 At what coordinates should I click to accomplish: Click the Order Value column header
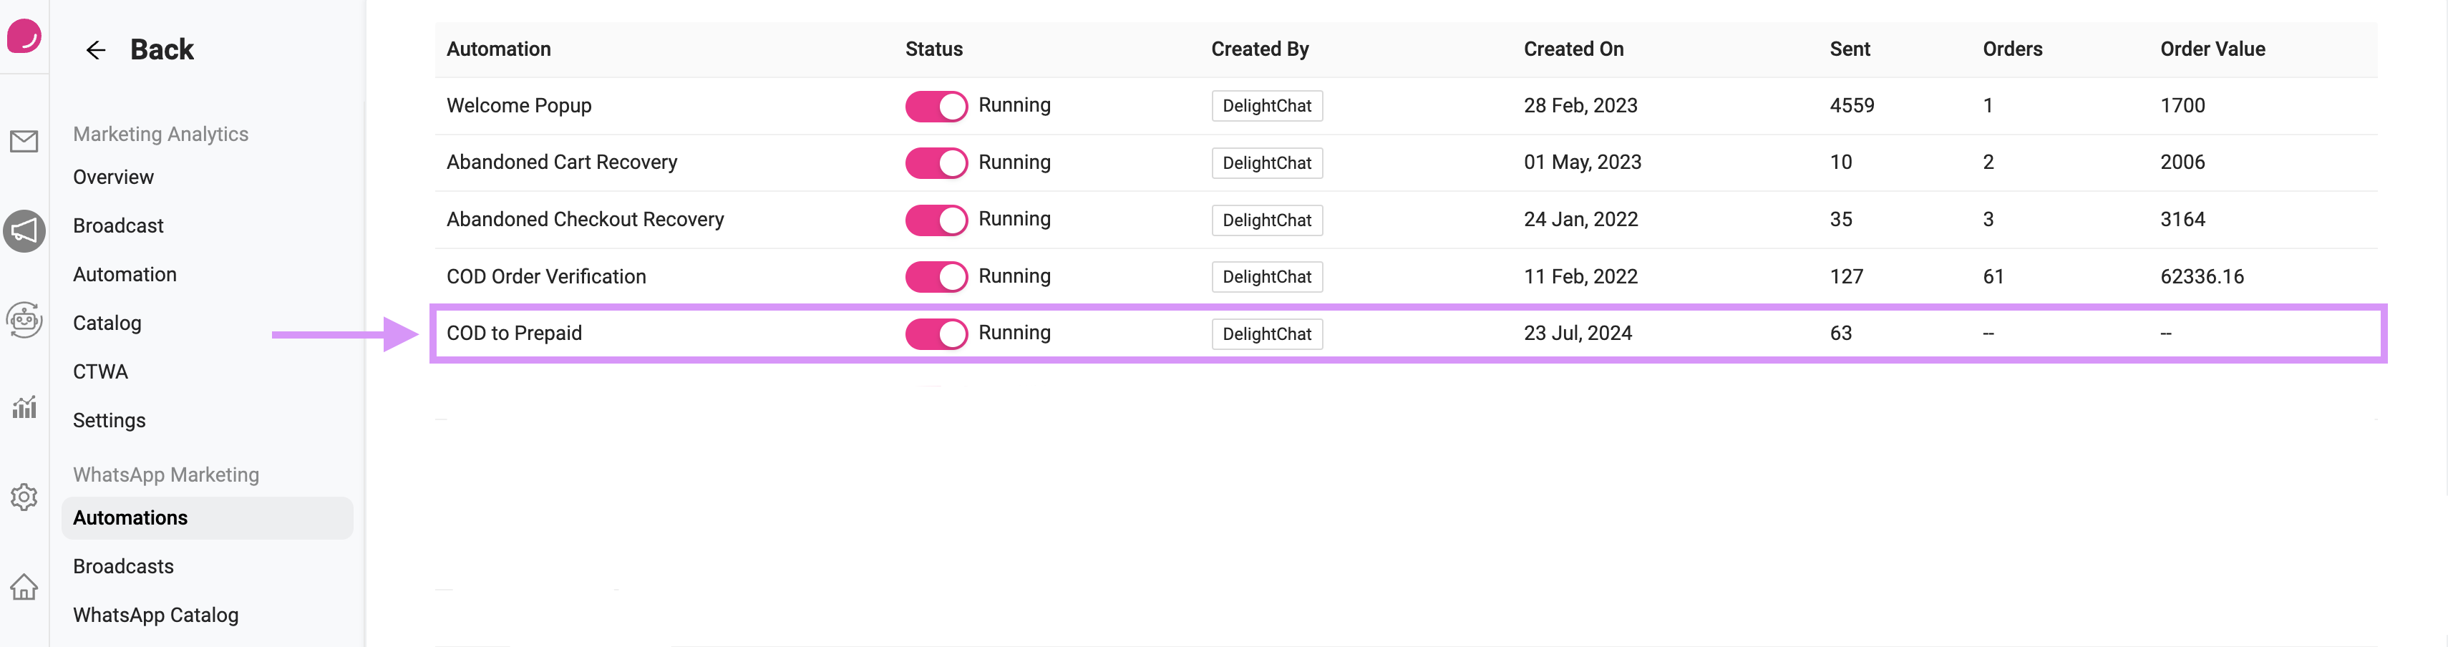pos(2213,49)
